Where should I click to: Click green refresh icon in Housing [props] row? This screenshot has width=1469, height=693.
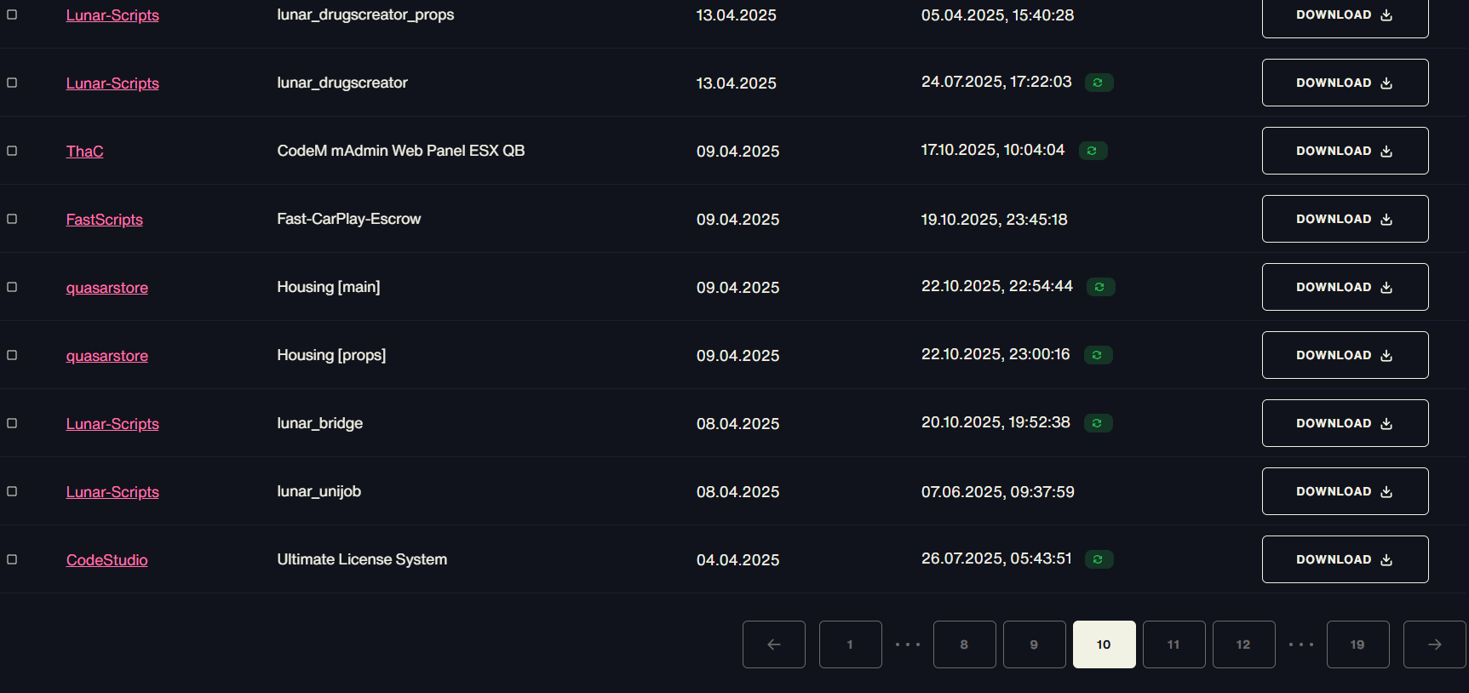tap(1098, 355)
